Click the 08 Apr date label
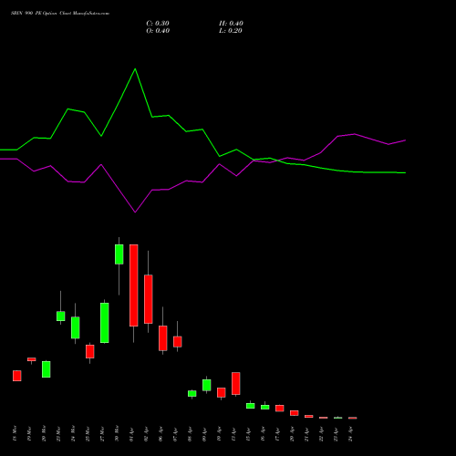Image resolution: width=456 pixels, height=456 pixels. pos(190,434)
